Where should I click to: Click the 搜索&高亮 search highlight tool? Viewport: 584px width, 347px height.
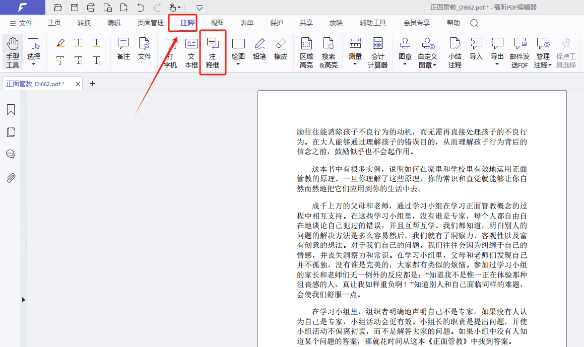[x=329, y=52]
